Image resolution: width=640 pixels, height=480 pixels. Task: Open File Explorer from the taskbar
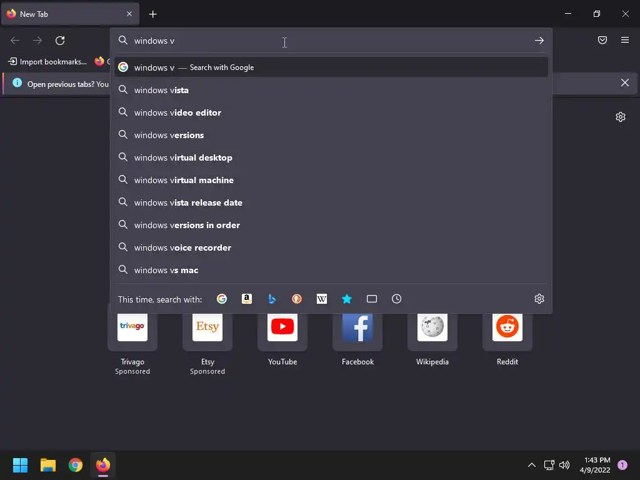click(47, 465)
